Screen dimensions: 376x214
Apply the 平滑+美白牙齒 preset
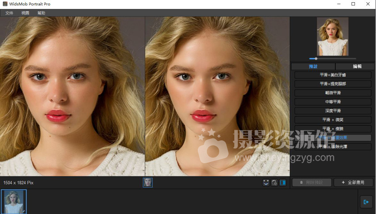[332, 75]
